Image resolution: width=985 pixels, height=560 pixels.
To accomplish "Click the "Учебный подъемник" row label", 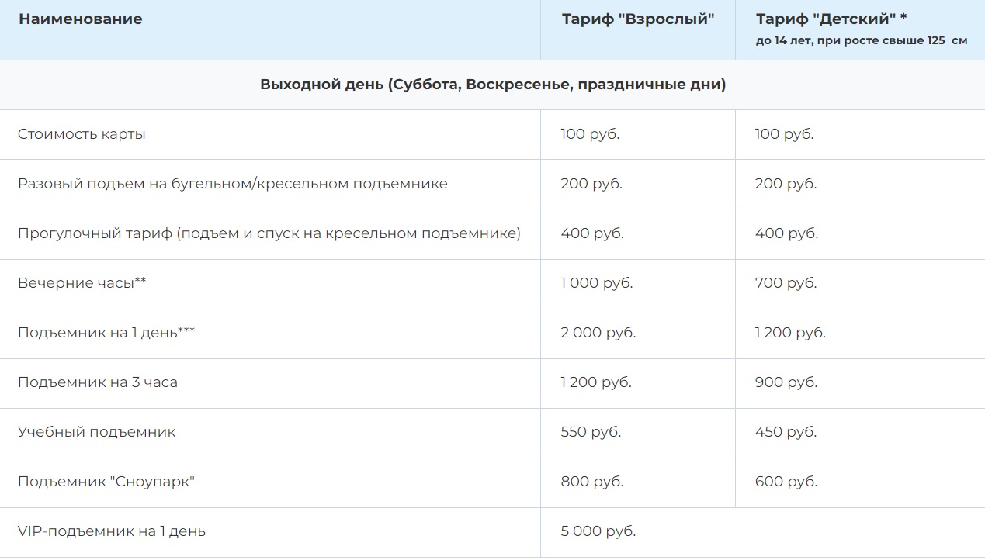I will [x=96, y=432].
